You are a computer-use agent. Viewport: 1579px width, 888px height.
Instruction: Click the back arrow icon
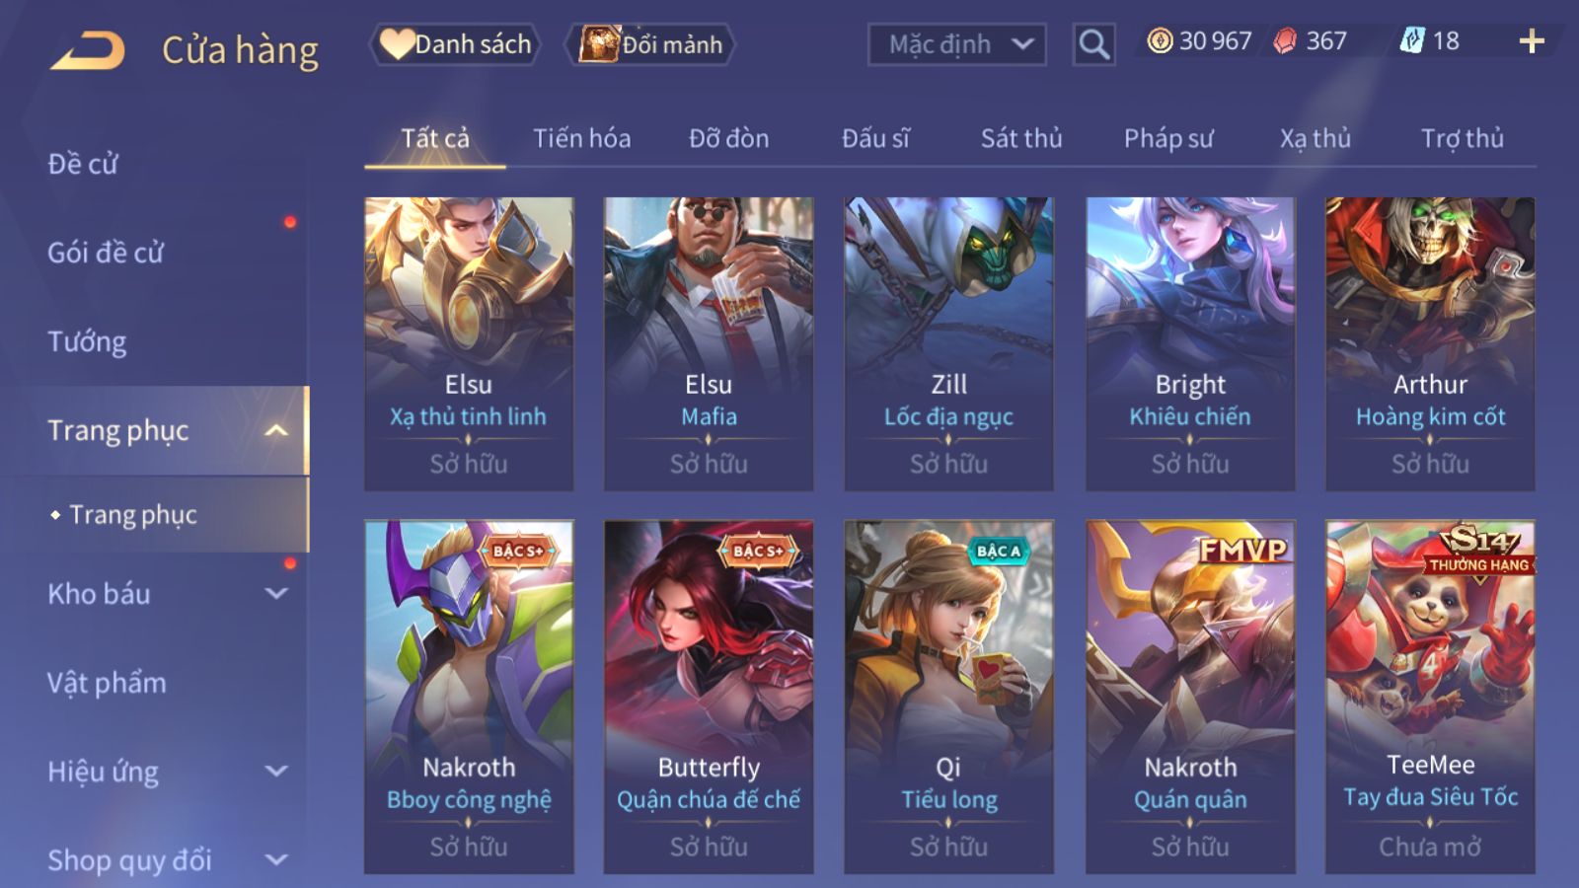tap(88, 49)
